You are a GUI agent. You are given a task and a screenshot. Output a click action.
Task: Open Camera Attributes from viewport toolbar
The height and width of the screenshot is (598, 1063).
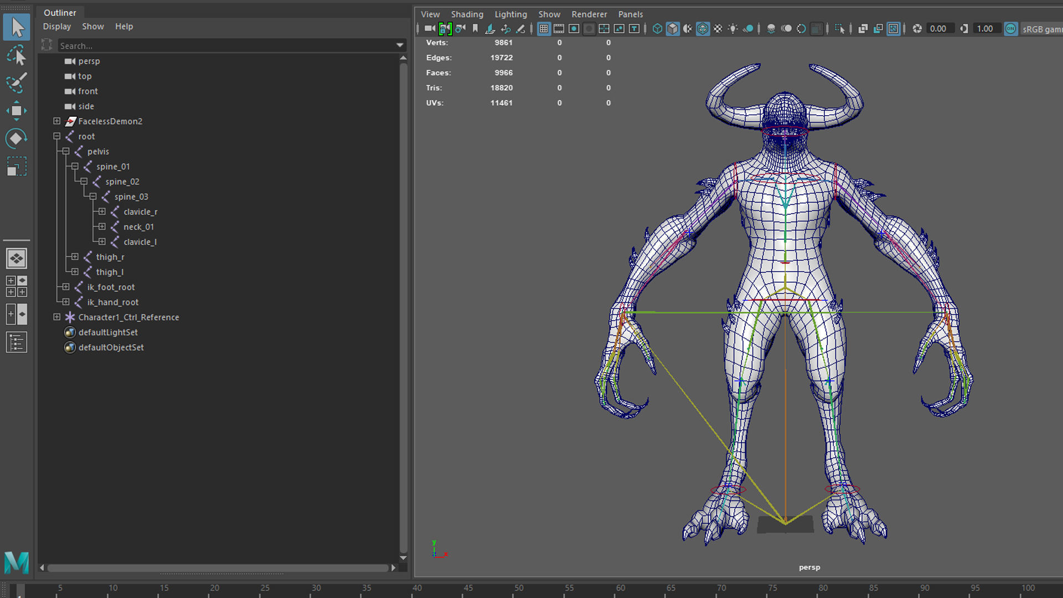click(x=460, y=29)
